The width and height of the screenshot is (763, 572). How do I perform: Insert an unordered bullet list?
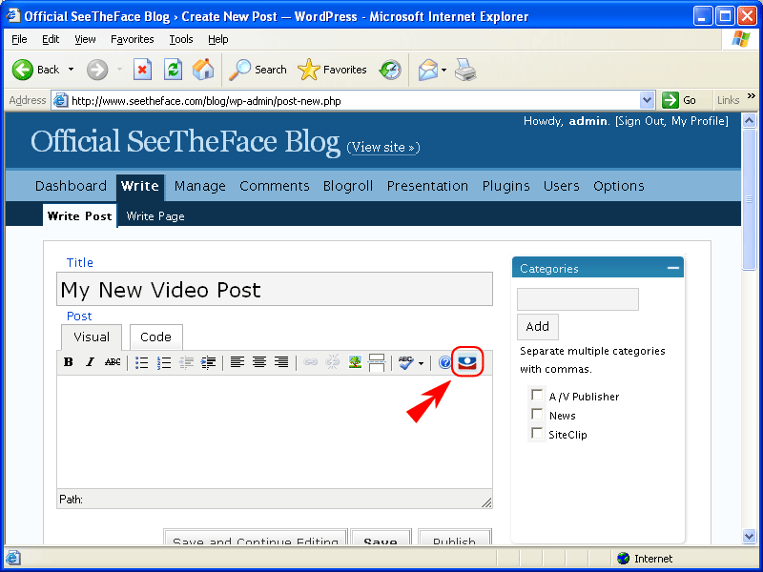(141, 362)
